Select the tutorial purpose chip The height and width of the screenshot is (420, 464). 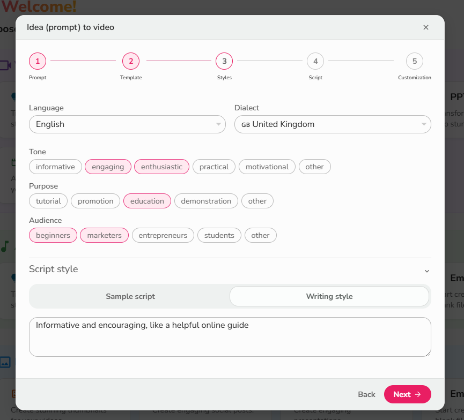click(48, 201)
